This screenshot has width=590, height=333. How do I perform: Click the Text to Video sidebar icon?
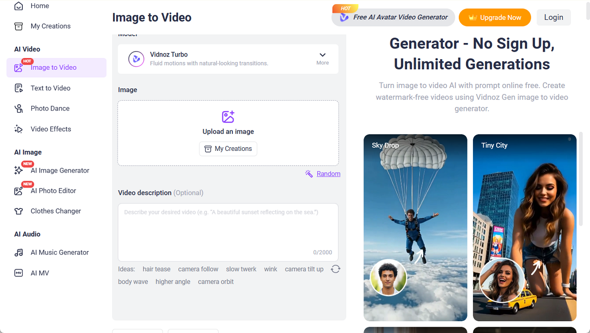pyautogui.click(x=19, y=88)
